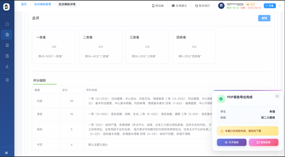285x157 pixels.
Task: Click the pen/edit icon in the sidebar
Action: pos(7,67)
